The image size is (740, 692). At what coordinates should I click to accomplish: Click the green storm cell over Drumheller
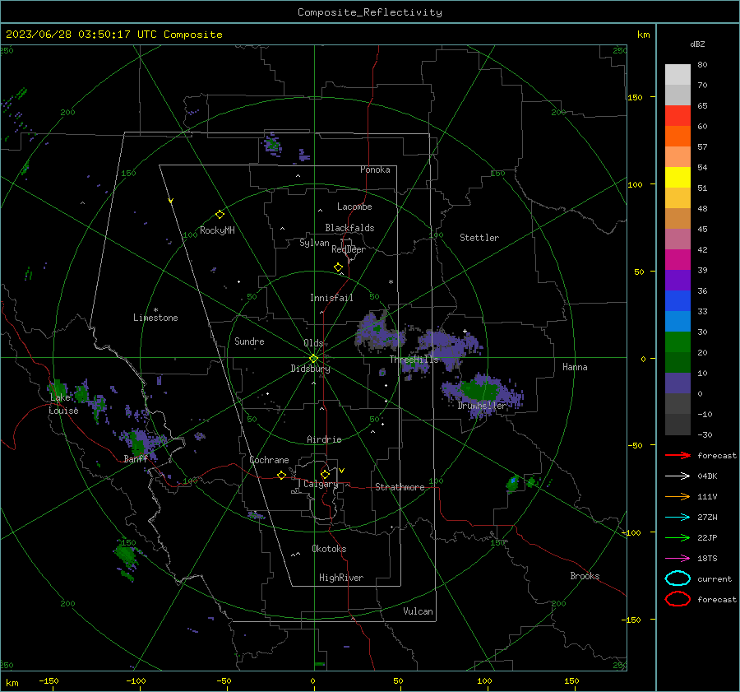[480, 391]
